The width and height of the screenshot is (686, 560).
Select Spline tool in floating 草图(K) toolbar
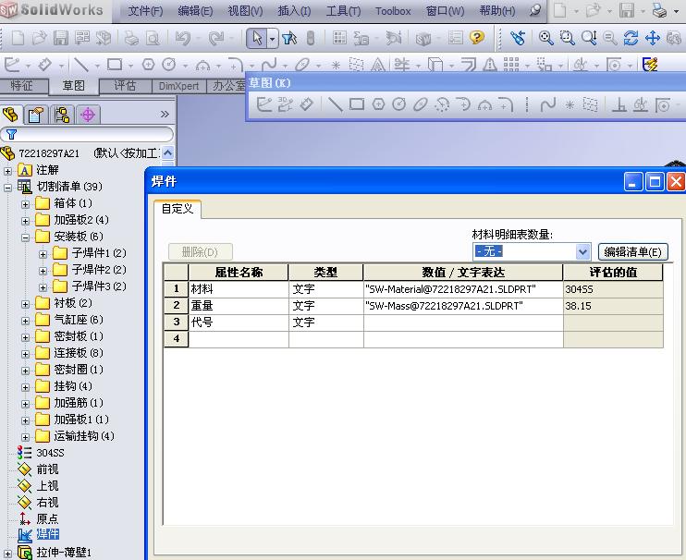click(547, 105)
